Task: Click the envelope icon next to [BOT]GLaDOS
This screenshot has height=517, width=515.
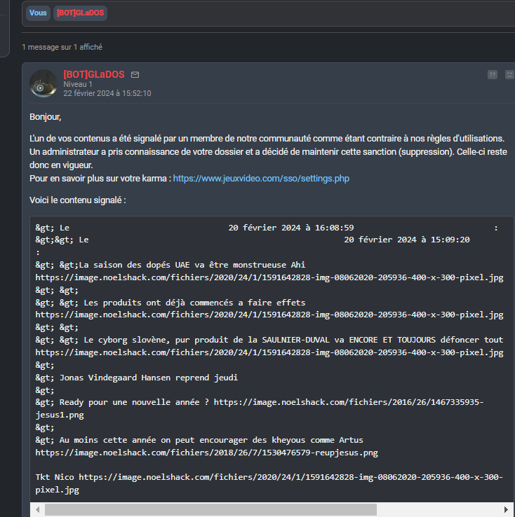Action: point(135,74)
